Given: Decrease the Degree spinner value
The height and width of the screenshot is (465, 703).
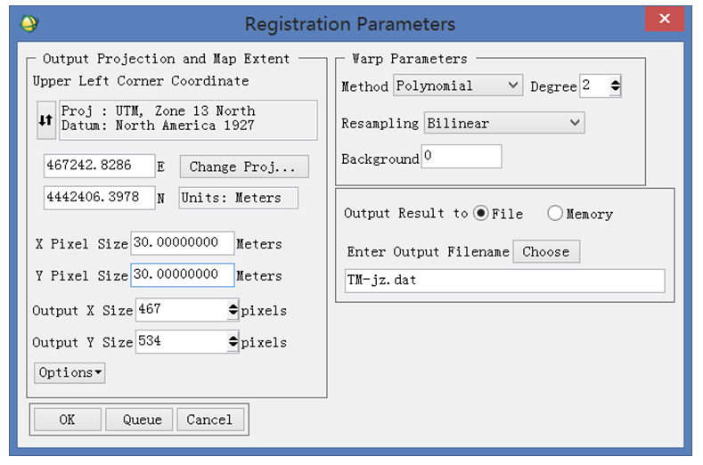Looking at the screenshot, I should tap(615, 90).
